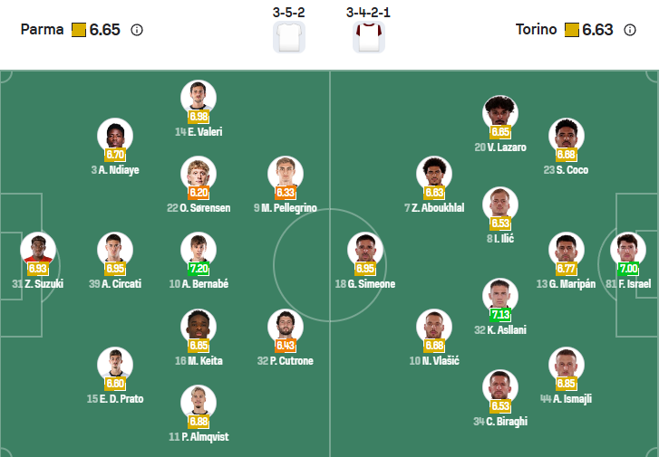Open Z. Suzuki player photo
659x457 pixels.
coord(38,249)
